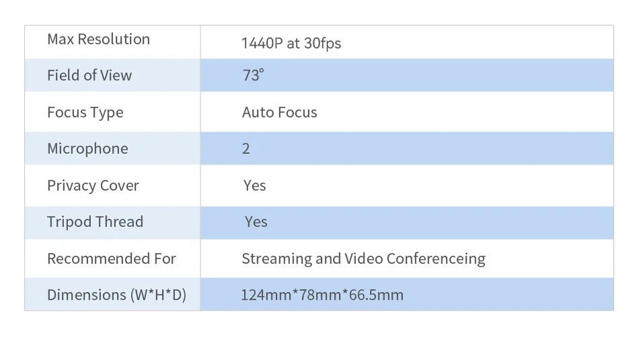Click the Dimensions (W*H*D) label

pyautogui.click(x=116, y=295)
